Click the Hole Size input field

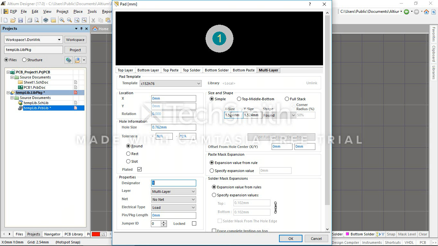coord(173,127)
